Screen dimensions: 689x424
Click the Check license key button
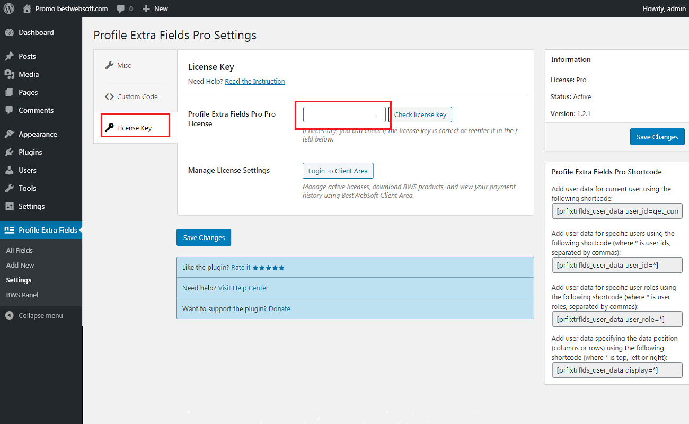pos(420,114)
